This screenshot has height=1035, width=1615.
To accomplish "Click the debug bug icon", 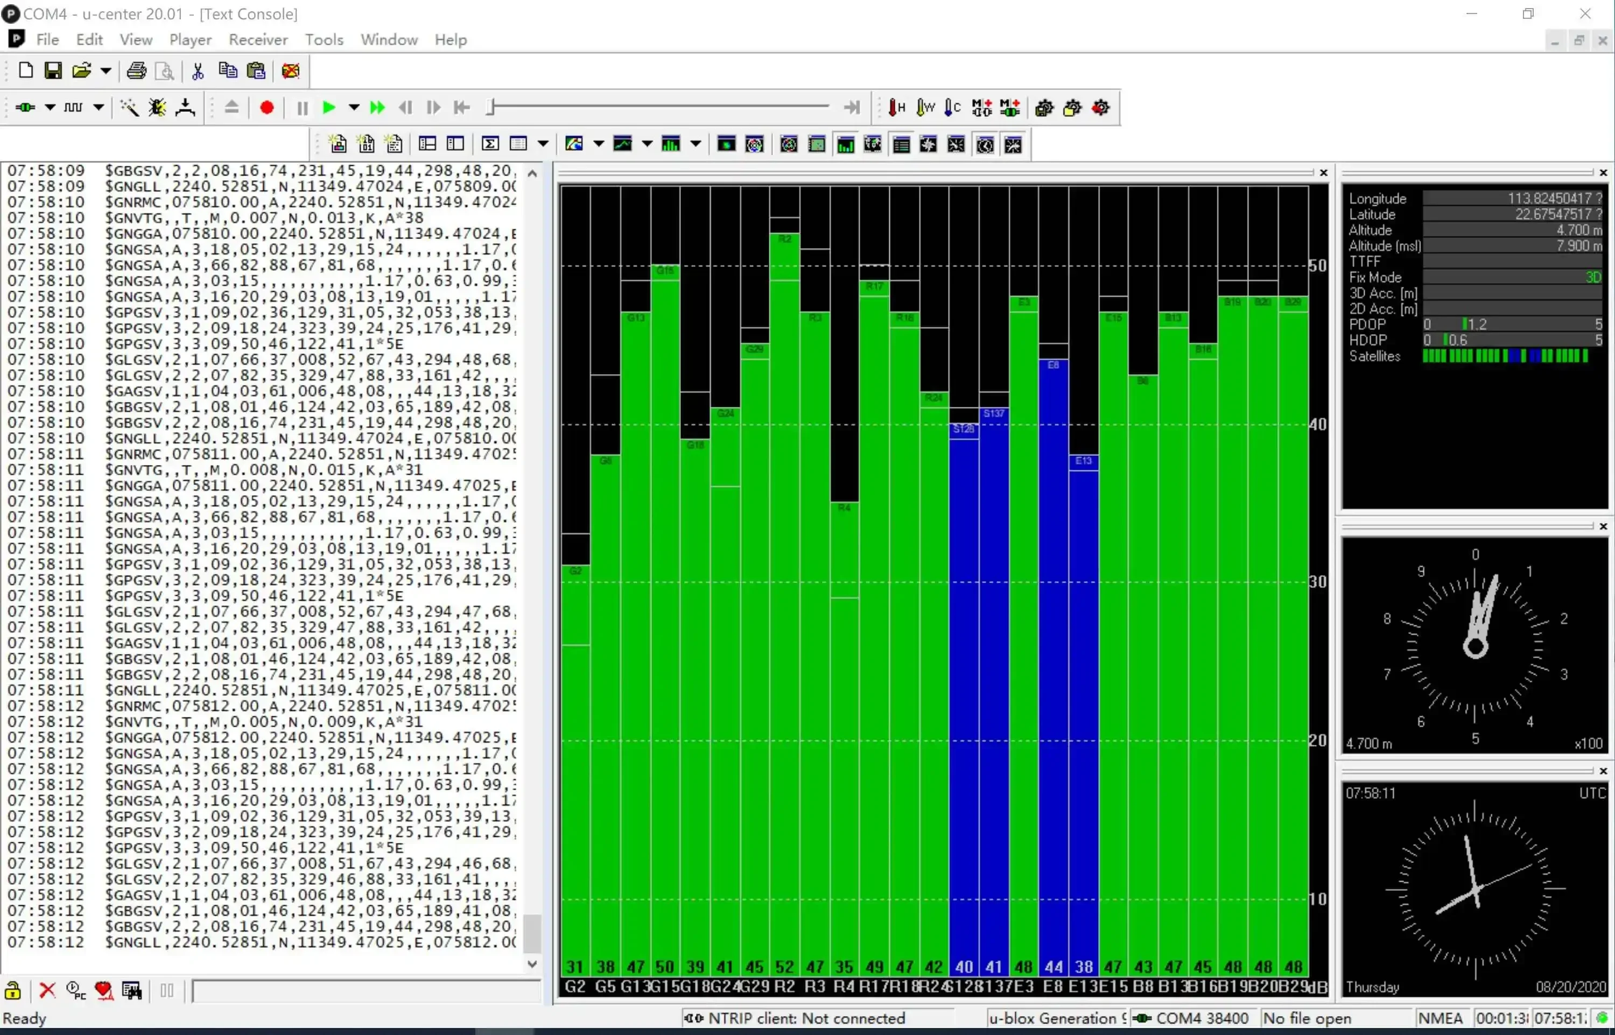I will (157, 108).
